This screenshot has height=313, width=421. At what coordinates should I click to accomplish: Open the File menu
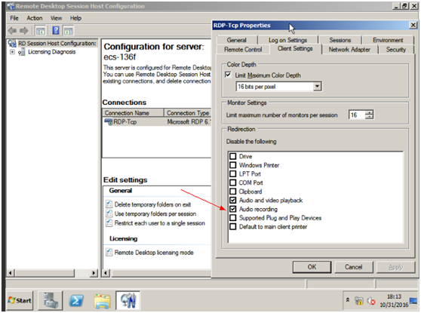coord(14,18)
